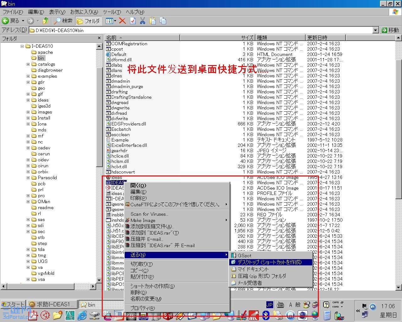Switch to 求助I-DEAS1... taskbar window
Screen dimensions: 402x322
pos(52,304)
